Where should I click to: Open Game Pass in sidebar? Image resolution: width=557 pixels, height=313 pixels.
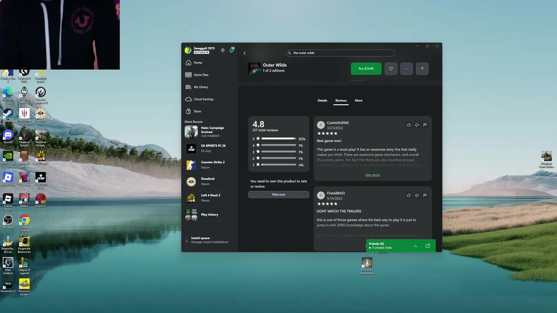pos(210,75)
